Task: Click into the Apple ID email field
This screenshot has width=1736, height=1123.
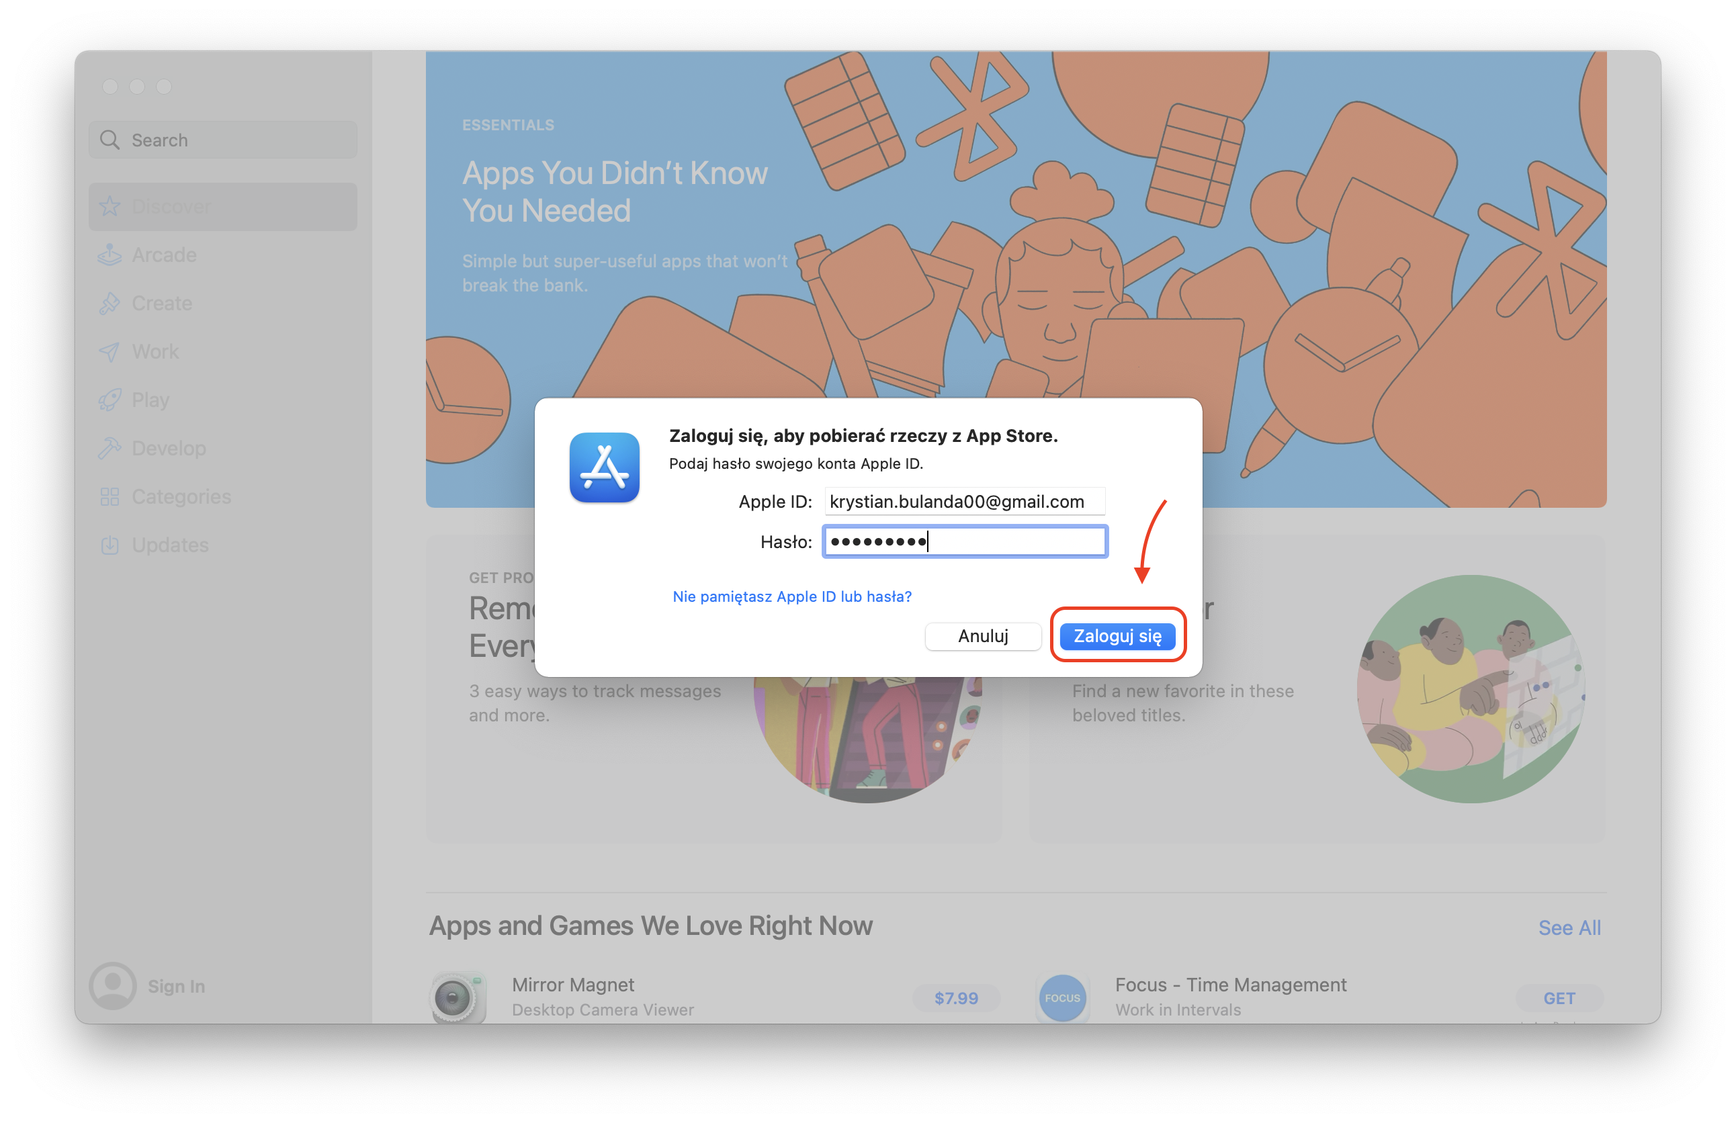Action: [964, 502]
